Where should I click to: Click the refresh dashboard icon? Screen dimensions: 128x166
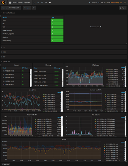(x=125, y=3)
